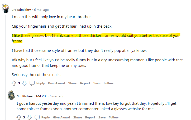Image resolution: width=191 pixels, height=120 pixels.
Task: Click comment bubble icon on Sunlitstream264's reply
Action: coord(37,117)
